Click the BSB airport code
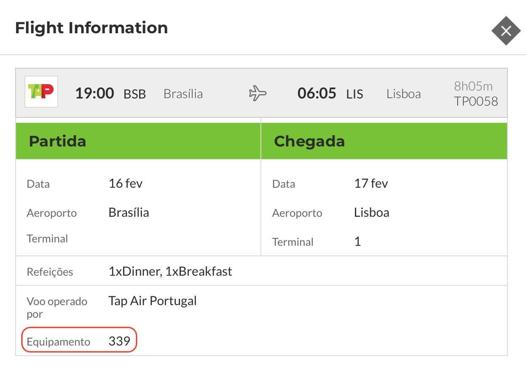 (x=134, y=94)
